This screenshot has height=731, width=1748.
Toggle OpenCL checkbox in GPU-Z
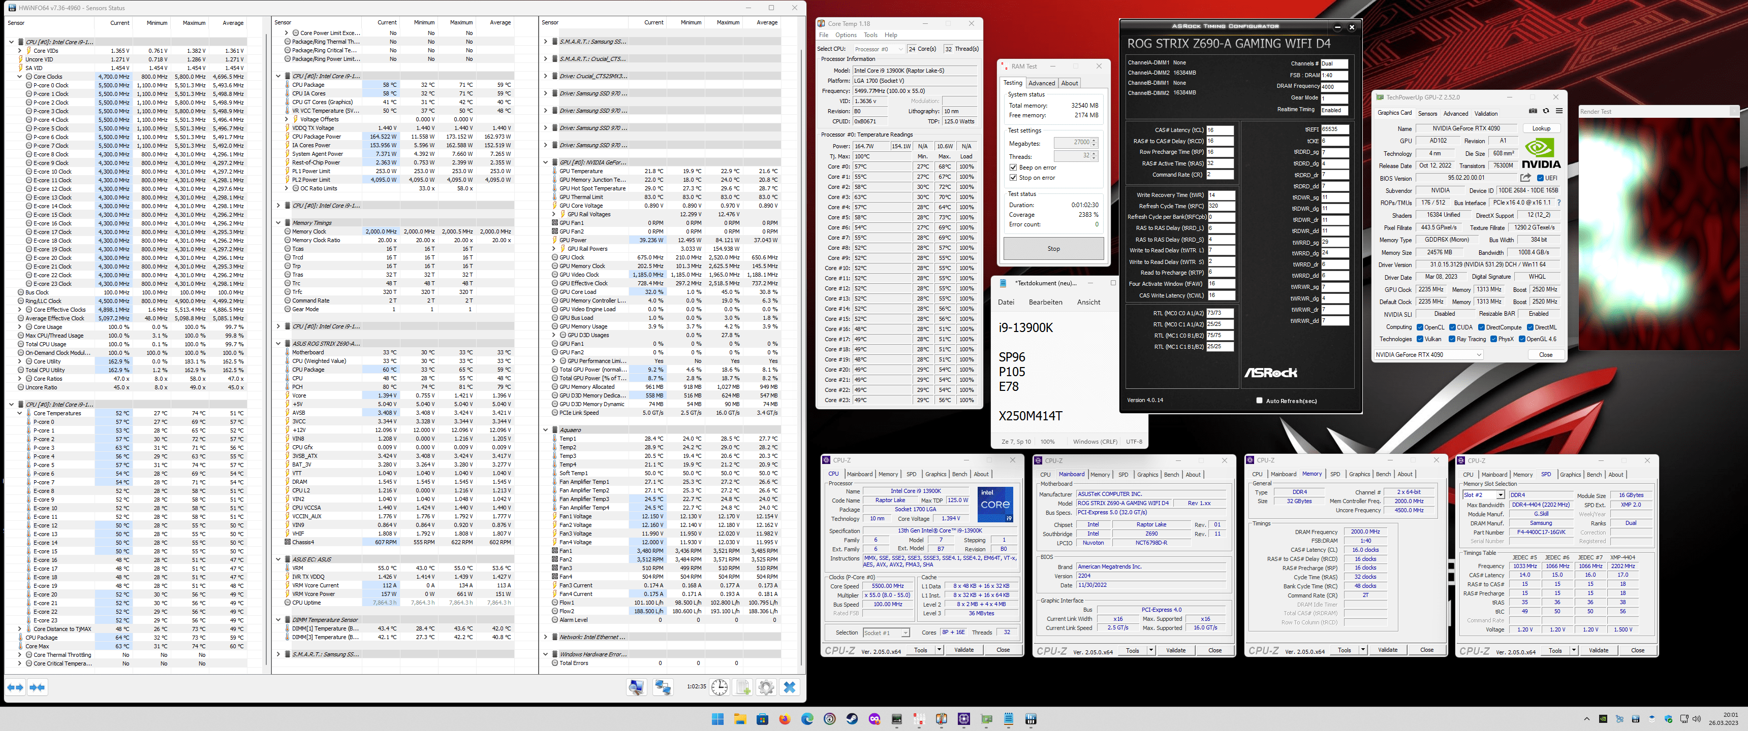(1420, 327)
